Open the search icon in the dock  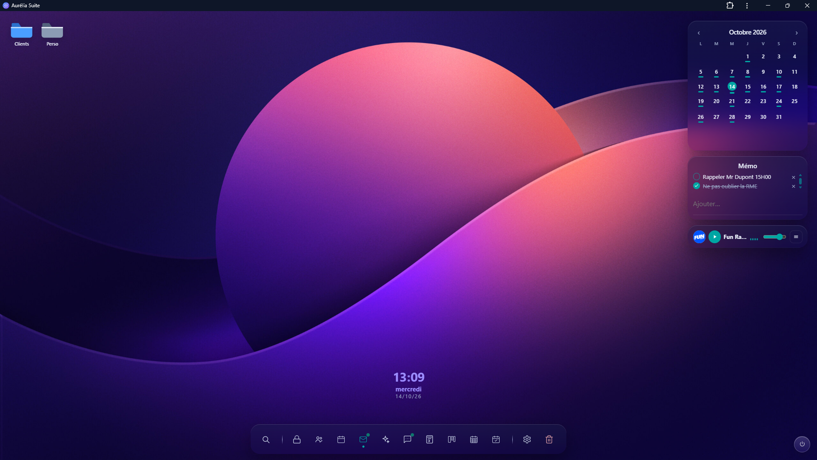pyautogui.click(x=266, y=440)
